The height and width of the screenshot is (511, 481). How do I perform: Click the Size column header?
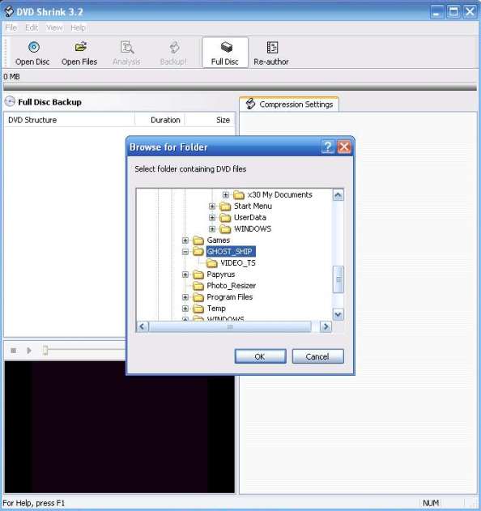[x=210, y=120]
